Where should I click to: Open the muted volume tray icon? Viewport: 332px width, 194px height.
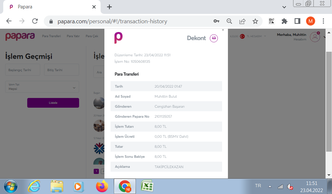point(290,187)
